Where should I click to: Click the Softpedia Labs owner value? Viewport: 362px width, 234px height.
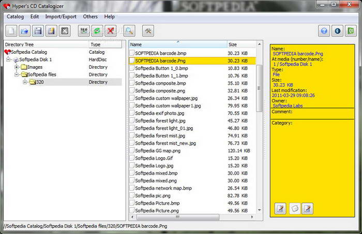point(288,105)
